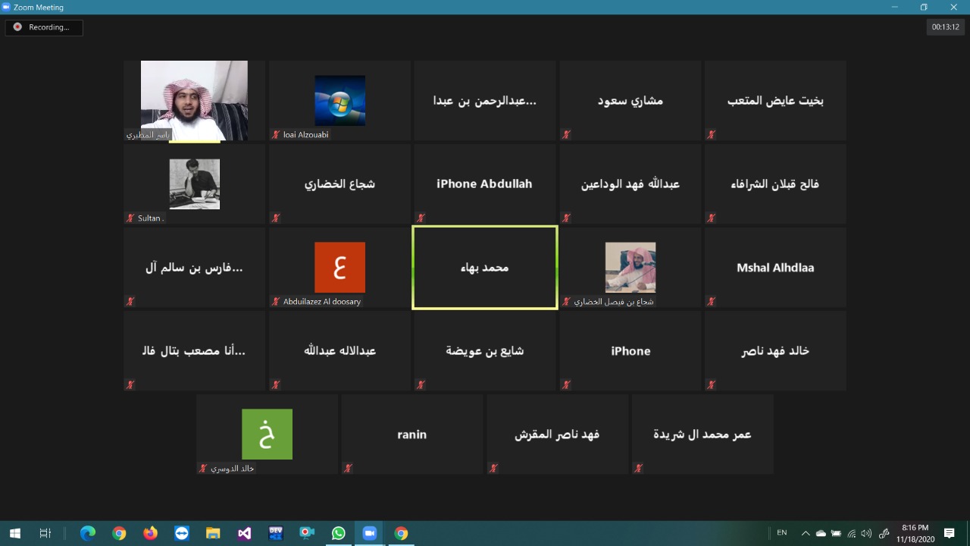
Task: Click the Recording indicator at top left
Action: coord(44,27)
